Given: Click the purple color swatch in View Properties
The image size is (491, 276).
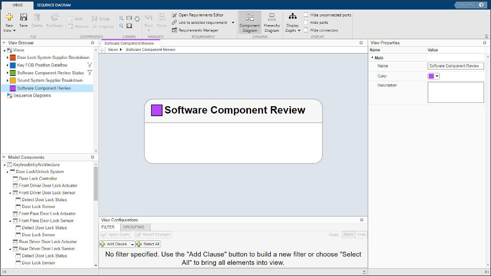Looking at the screenshot, I should (431, 76).
